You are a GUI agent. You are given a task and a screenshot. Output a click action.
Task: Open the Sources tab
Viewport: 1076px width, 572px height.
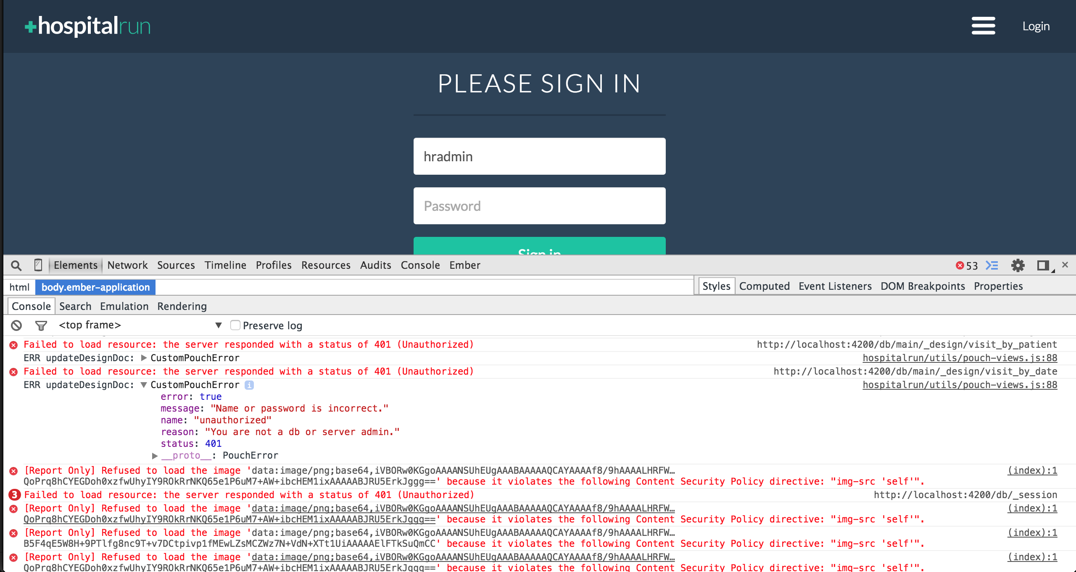pyautogui.click(x=176, y=265)
